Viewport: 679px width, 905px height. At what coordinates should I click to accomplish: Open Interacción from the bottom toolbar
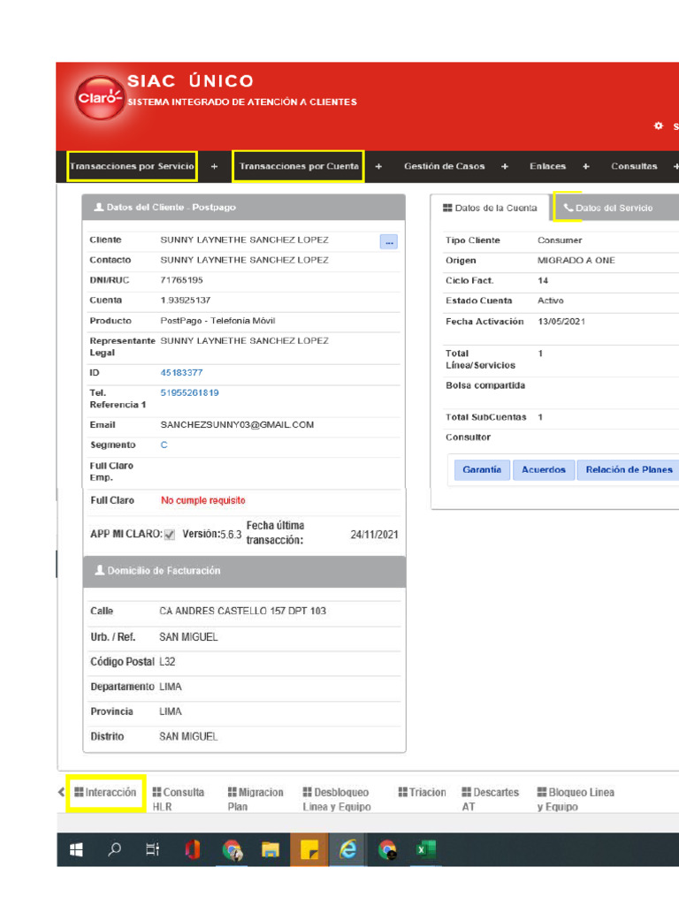pyautogui.click(x=106, y=793)
